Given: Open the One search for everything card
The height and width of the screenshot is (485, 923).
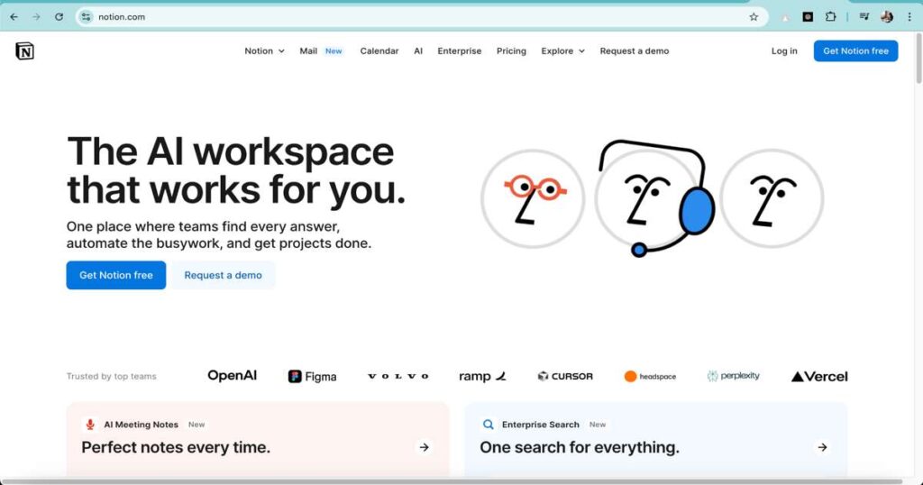Looking at the screenshot, I should (656, 440).
